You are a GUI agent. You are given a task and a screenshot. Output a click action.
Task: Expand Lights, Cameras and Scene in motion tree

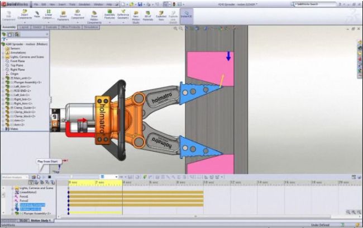pos(12,188)
